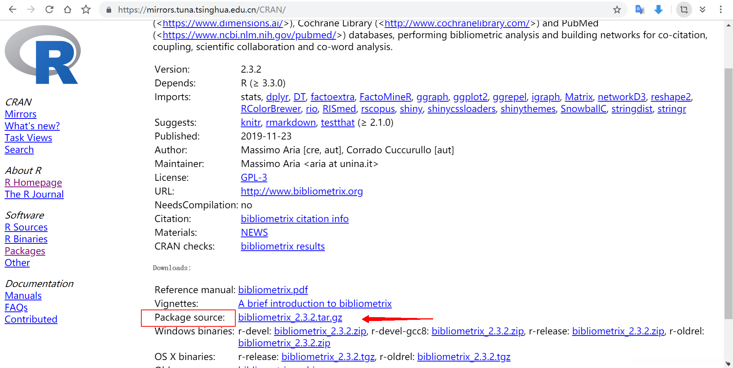Viewport: 733px width, 368px height.
Task: Open the ggraph package link
Action: pyautogui.click(x=432, y=97)
